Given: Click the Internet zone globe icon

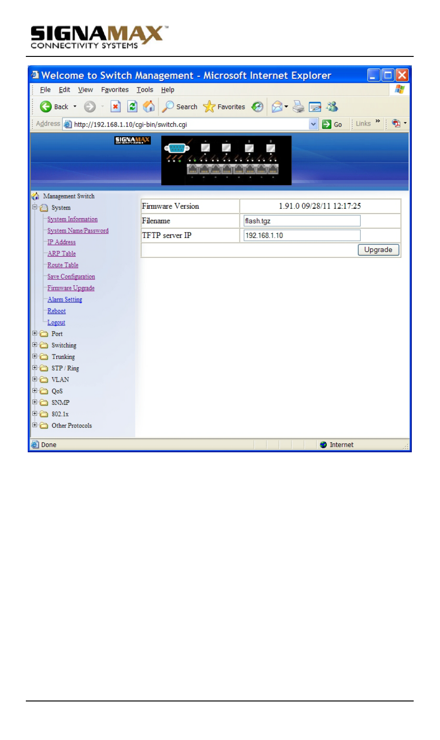Looking at the screenshot, I should (323, 445).
